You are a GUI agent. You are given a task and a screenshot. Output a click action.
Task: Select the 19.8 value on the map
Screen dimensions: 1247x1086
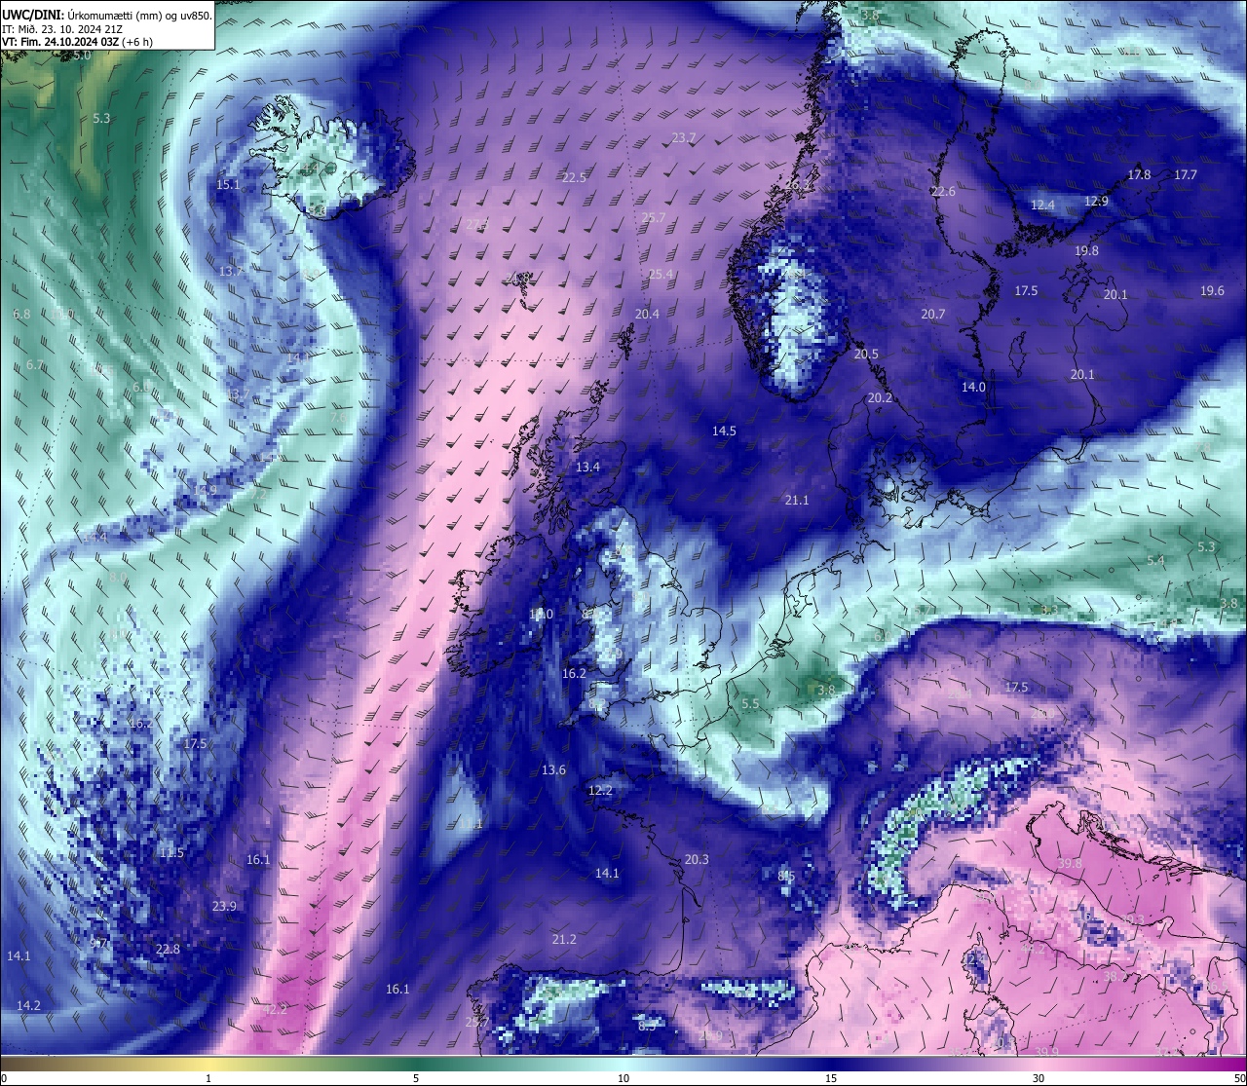tap(1086, 250)
